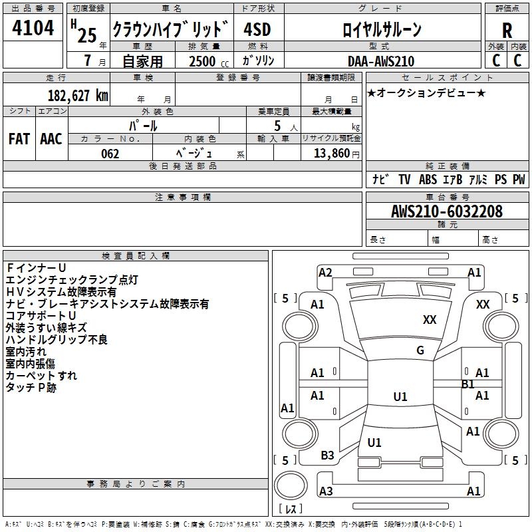Click the lot number 4104
The image size is (532, 532).
click(x=33, y=27)
